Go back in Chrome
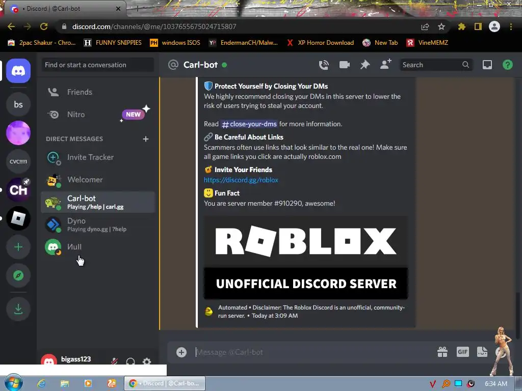 [x=11, y=26]
